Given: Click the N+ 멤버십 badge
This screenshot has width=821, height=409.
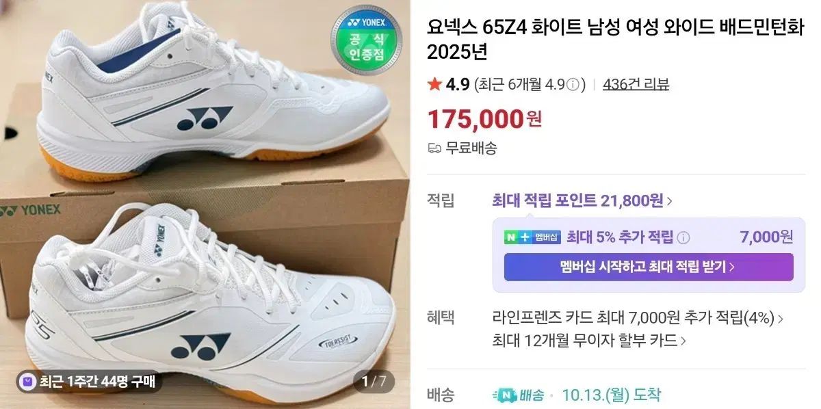Looking at the screenshot, I should pyautogui.click(x=532, y=237).
